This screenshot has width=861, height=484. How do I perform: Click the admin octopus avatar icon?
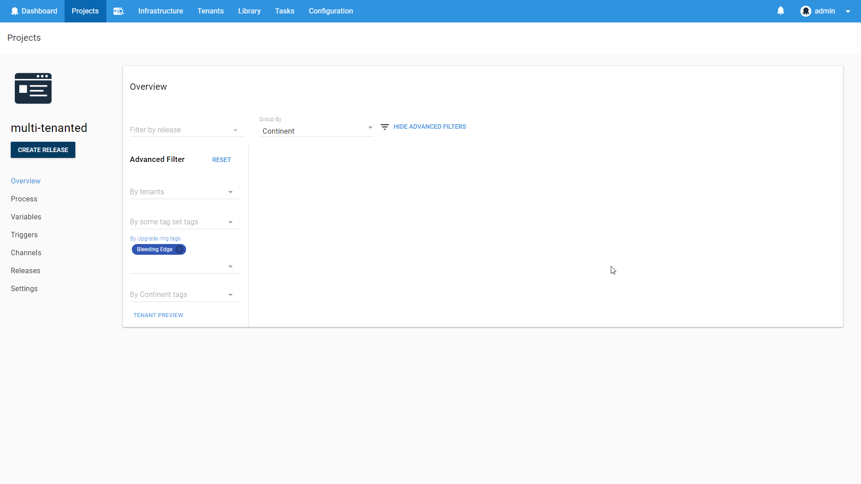coord(806,11)
